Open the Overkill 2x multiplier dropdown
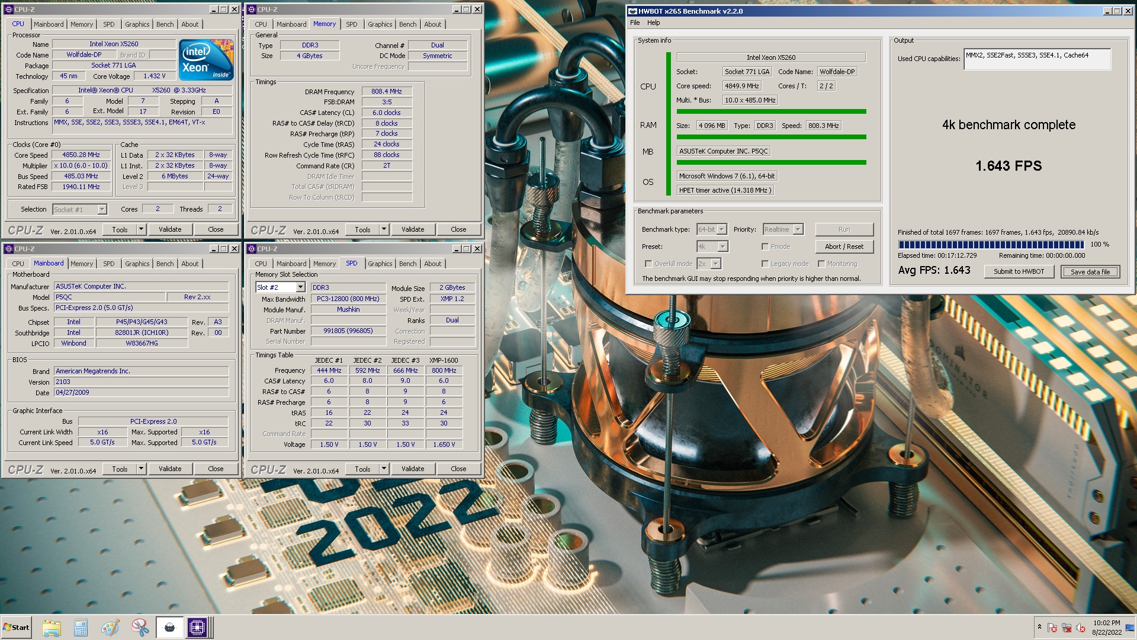This screenshot has width=1137, height=640. (715, 264)
